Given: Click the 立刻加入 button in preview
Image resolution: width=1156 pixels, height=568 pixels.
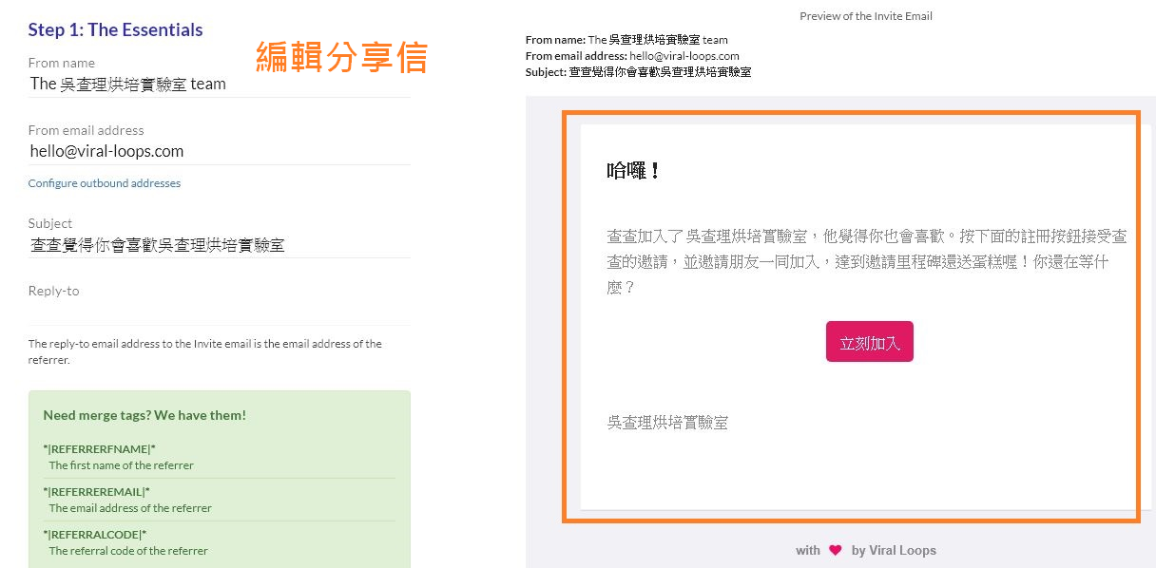Looking at the screenshot, I should click(870, 342).
